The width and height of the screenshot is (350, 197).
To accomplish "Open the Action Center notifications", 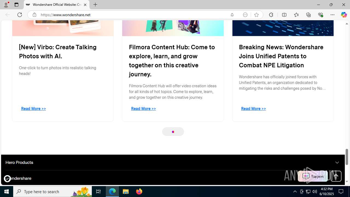I will point(341,192).
